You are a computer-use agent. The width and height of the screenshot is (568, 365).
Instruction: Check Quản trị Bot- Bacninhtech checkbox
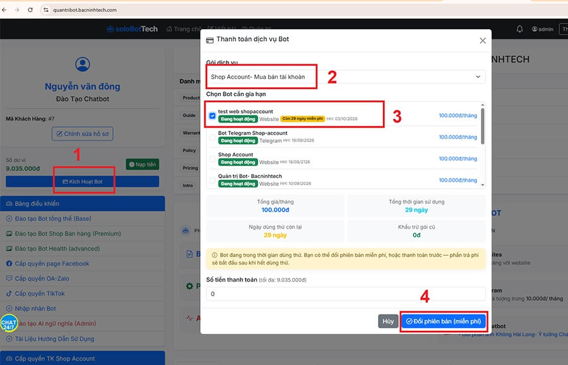212,180
